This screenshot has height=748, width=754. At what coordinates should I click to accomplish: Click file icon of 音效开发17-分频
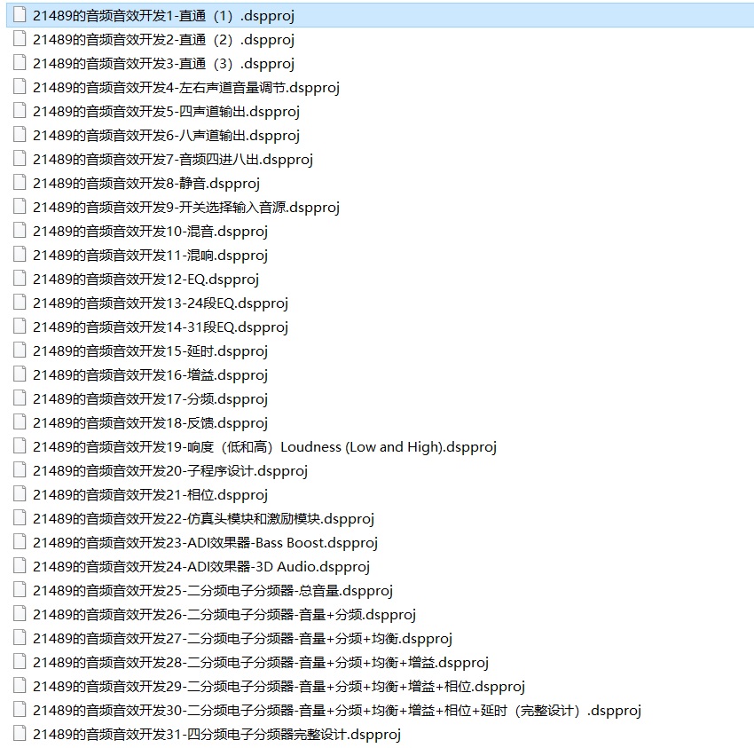(20, 398)
